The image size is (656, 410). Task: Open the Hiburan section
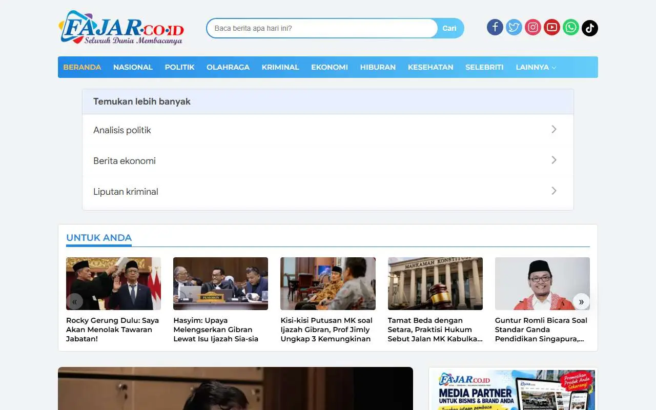click(x=378, y=67)
